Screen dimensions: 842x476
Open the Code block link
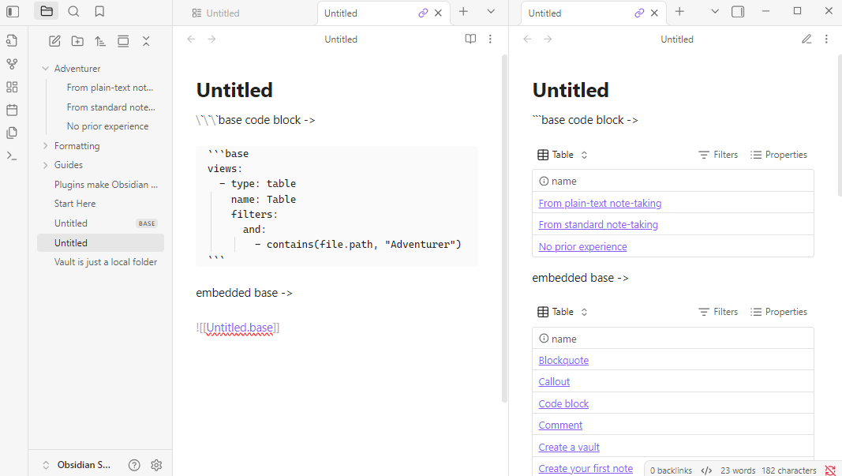(563, 403)
